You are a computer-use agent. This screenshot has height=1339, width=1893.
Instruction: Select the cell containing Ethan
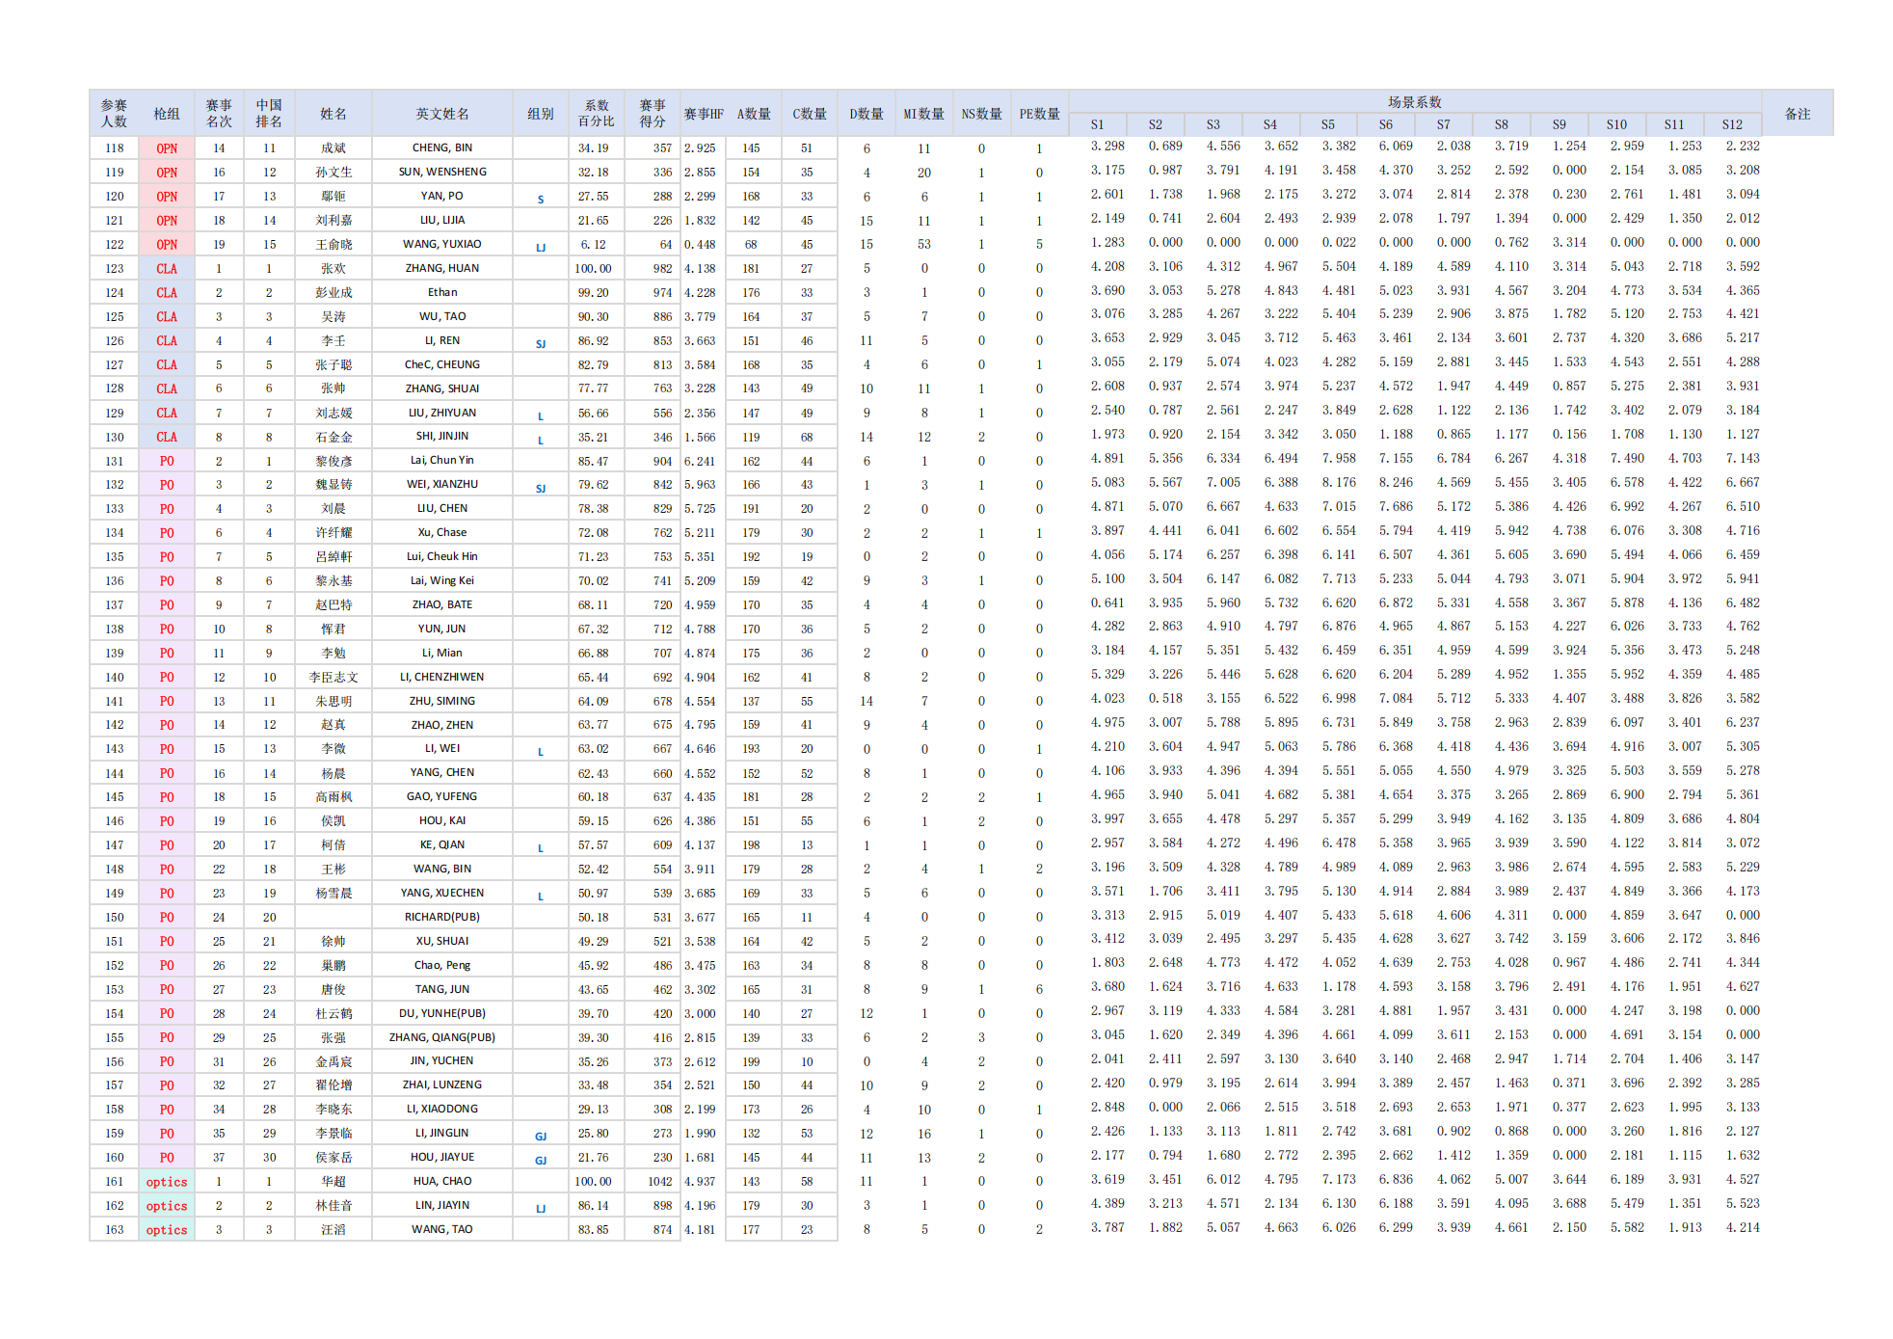441,292
